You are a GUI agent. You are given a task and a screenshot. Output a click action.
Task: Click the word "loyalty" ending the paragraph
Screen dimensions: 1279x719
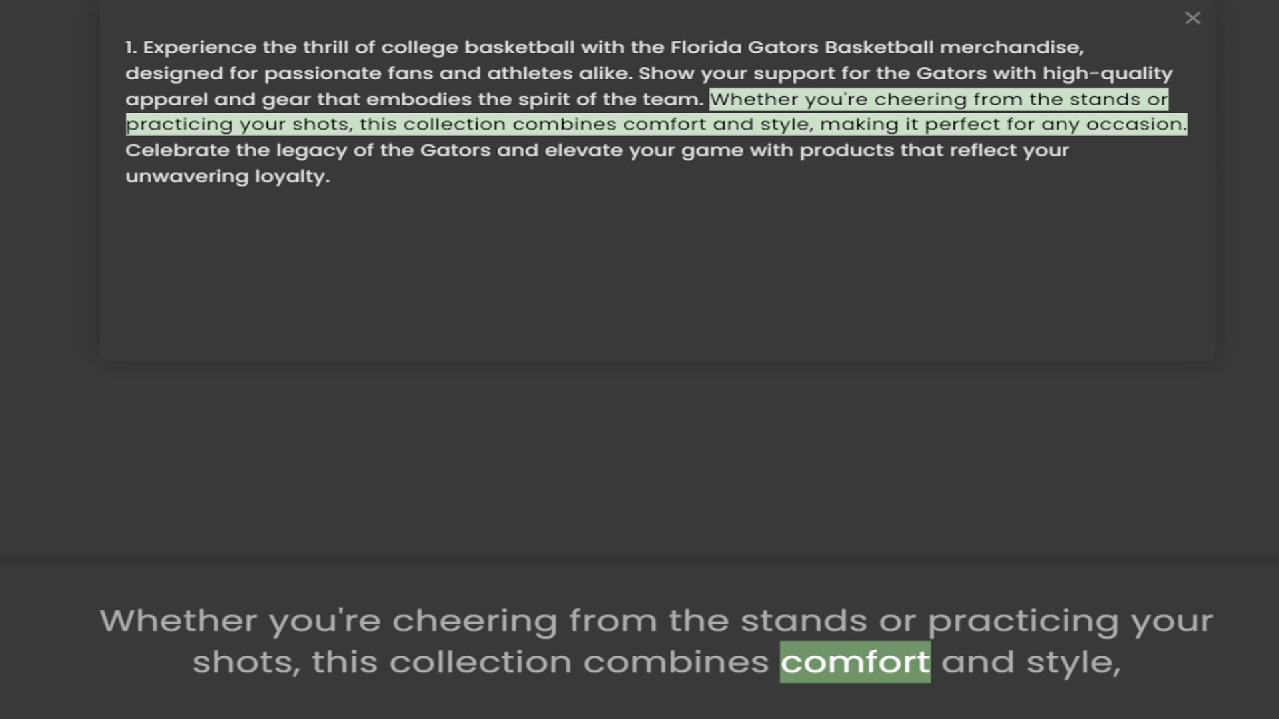coord(292,177)
